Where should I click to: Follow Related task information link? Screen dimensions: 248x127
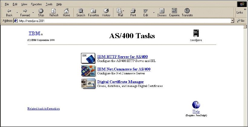click(44, 109)
